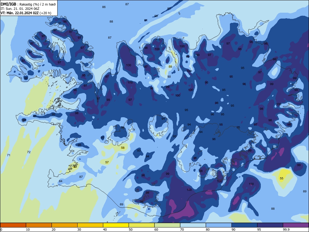Image resolution: width=309 pixels, height=232 pixels.
Task: Select the dark blue 90–95 legend swatch
Action: 244,225
